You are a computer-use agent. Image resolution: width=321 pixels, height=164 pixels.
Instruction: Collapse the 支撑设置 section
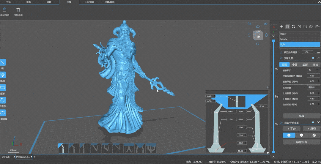[x=319, y=58]
